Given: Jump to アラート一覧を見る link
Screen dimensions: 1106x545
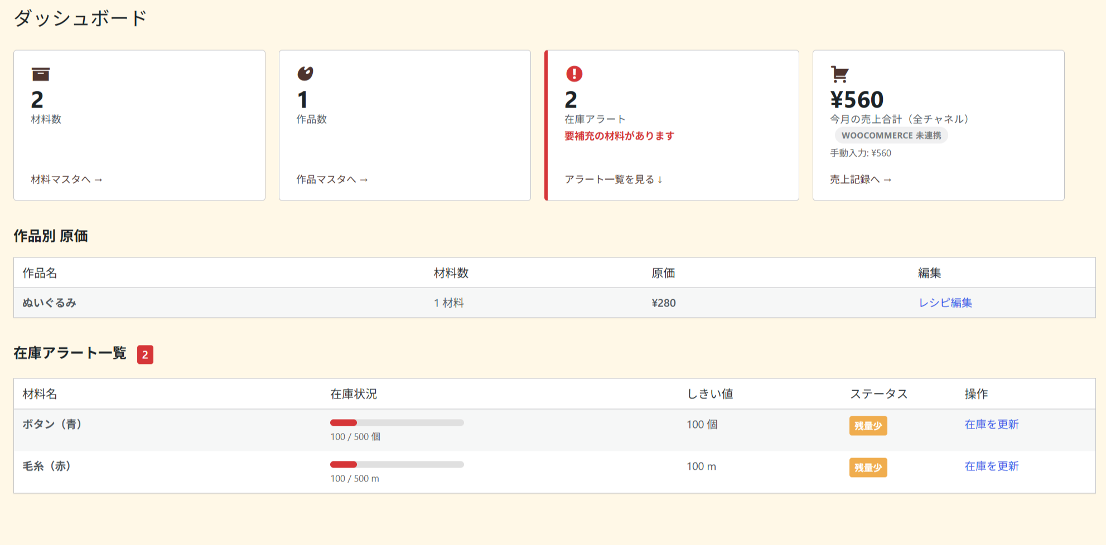Looking at the screenshot, I should coord(614,179).
